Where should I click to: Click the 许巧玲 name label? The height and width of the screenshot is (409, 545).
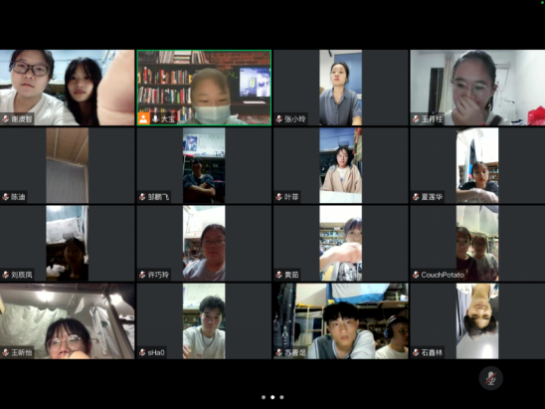(158, 275)
